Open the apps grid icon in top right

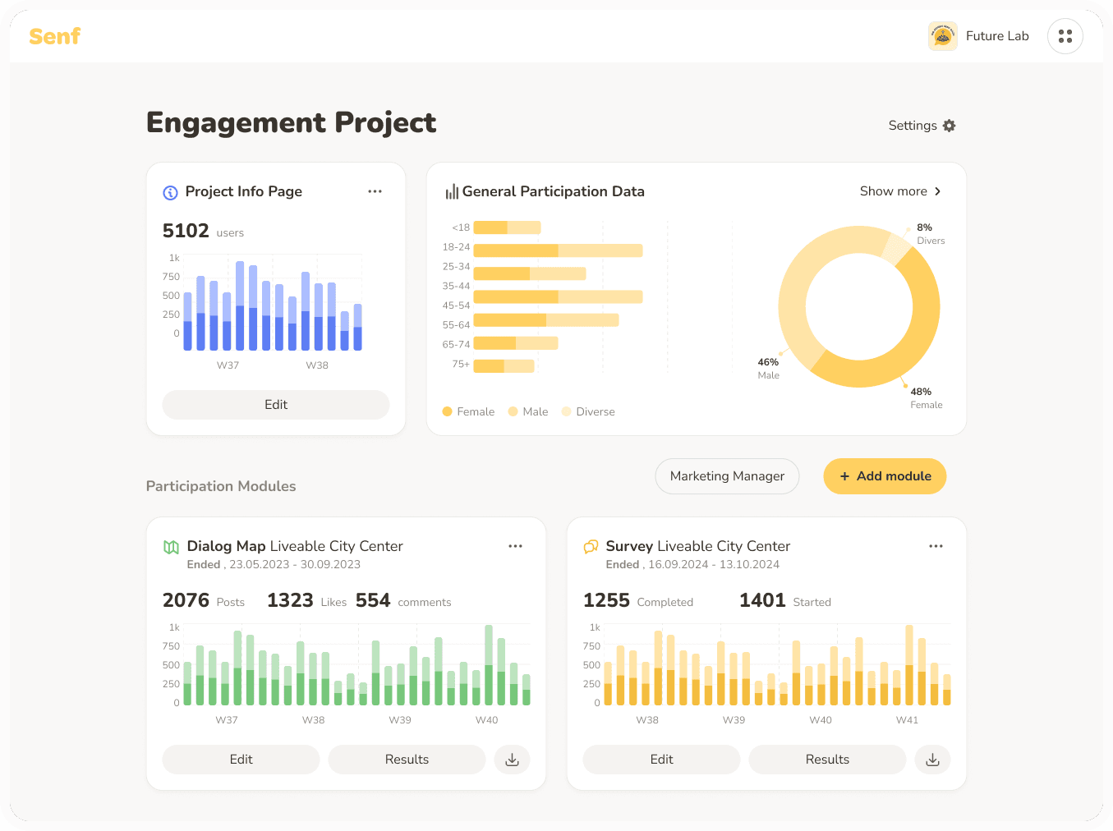(1065, 35)
